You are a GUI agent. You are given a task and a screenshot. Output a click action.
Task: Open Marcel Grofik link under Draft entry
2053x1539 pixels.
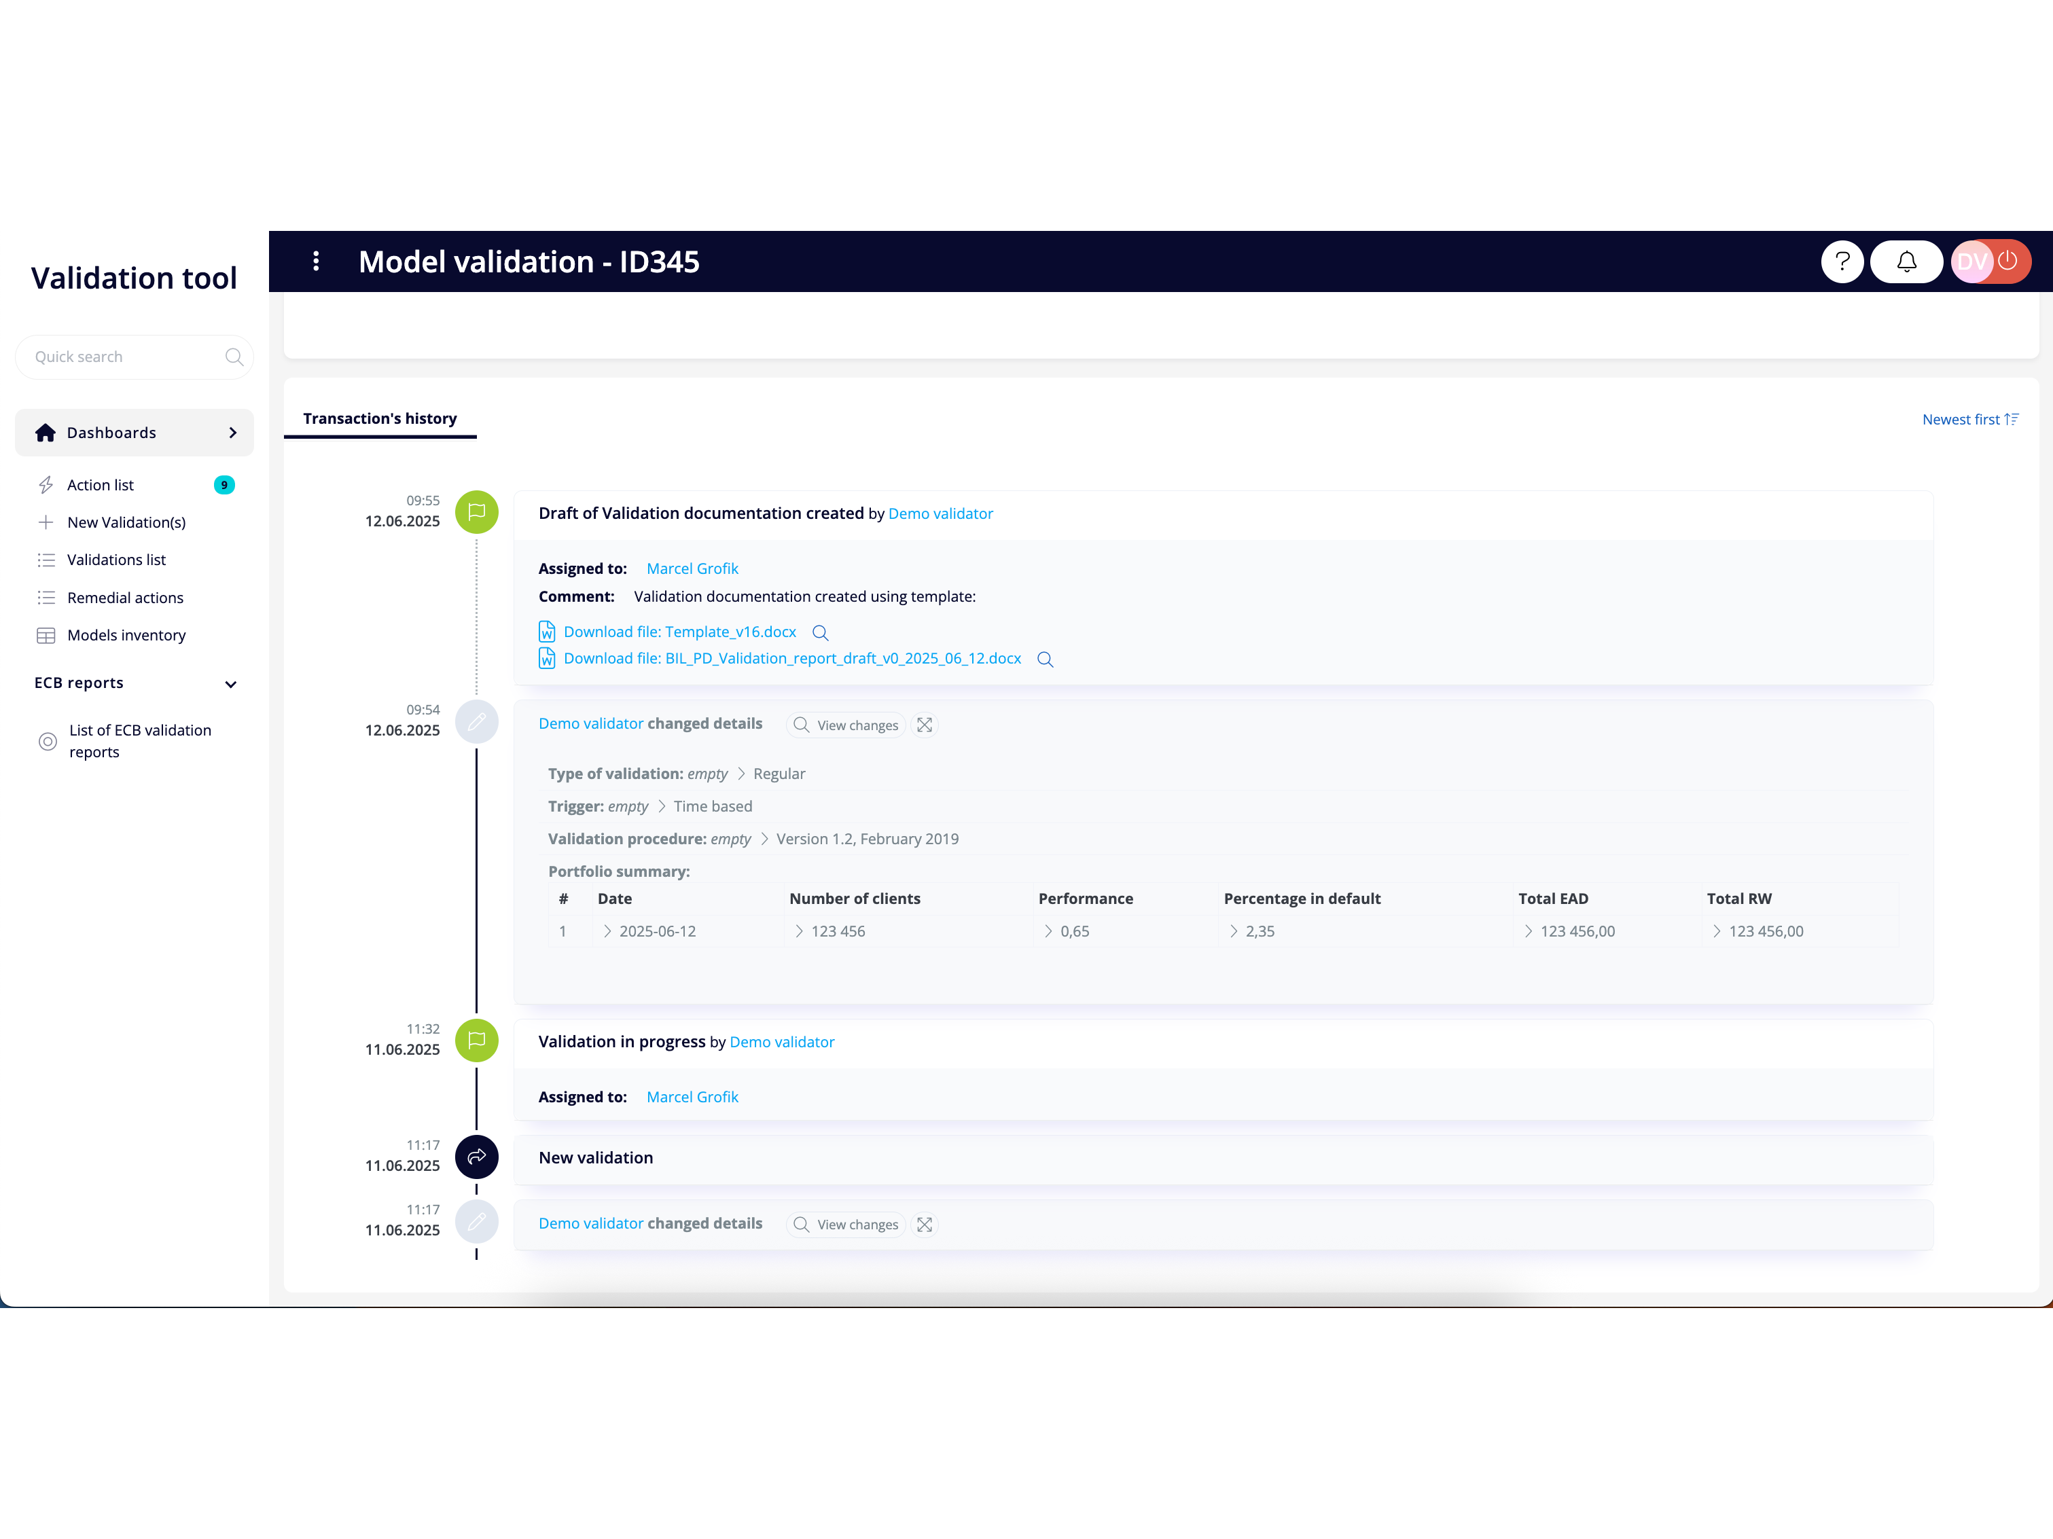pos(692,568)
